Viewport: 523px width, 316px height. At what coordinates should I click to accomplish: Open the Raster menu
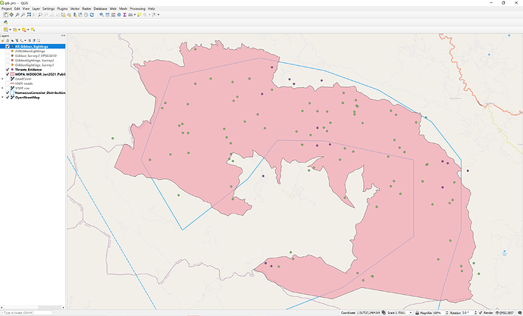click(86, 8)
